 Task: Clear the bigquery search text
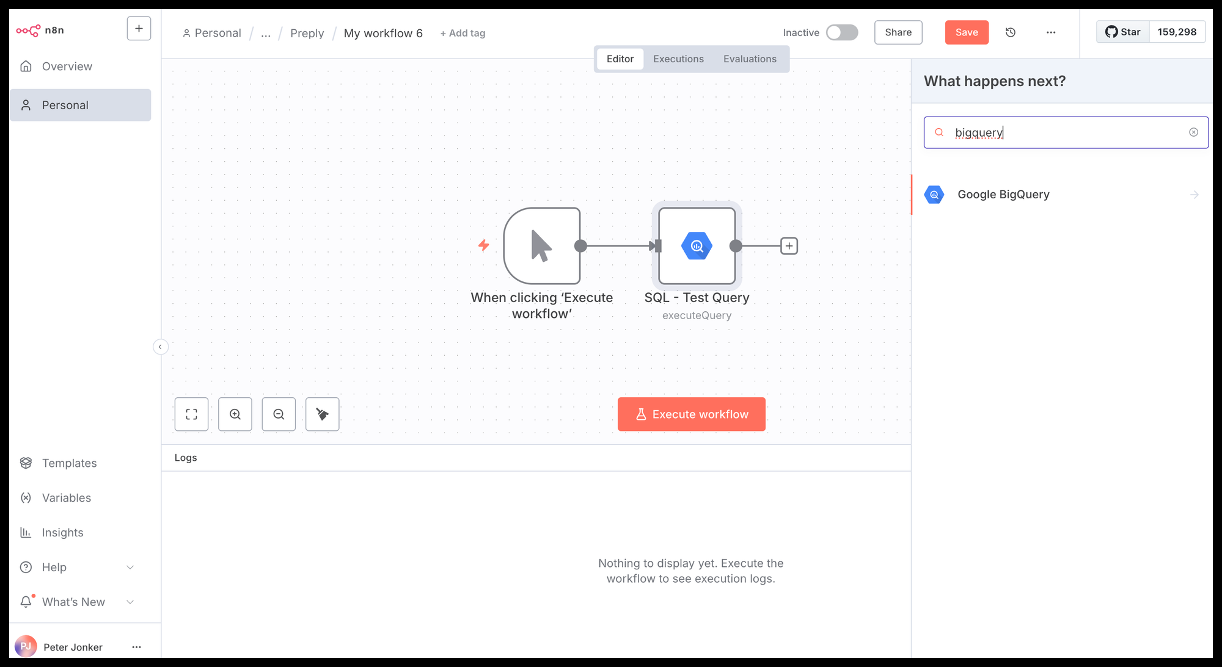click(1193, 132)
